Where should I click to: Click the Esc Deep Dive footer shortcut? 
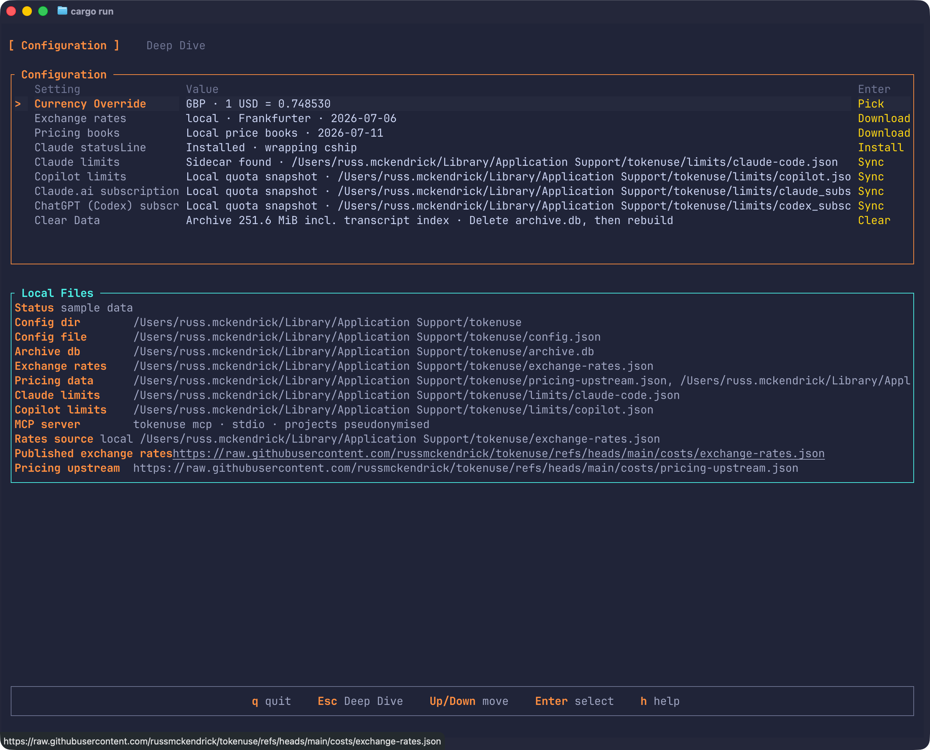[x=360, y=701]
